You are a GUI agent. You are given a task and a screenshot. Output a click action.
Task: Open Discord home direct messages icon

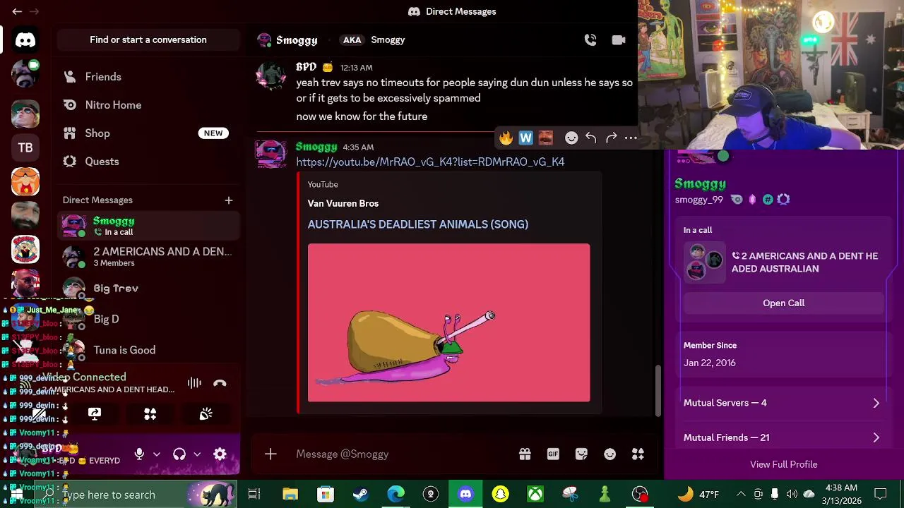pos(25,40)
